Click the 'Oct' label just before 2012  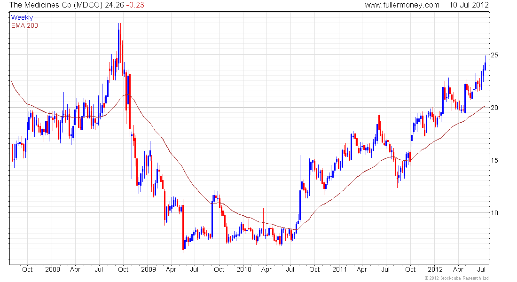click(x=410, y=269)
